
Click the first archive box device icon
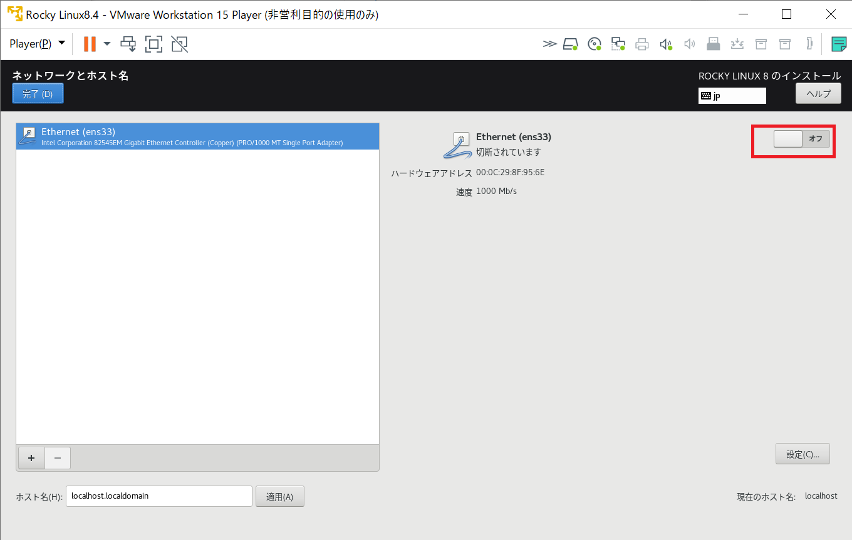761,44
